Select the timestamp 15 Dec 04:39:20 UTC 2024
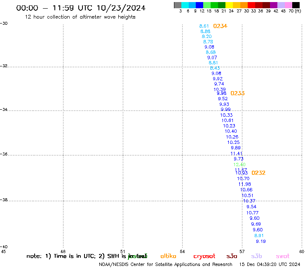Image resolution: width=305 pixels, height=268 pixels. click(x=270, y=264)
